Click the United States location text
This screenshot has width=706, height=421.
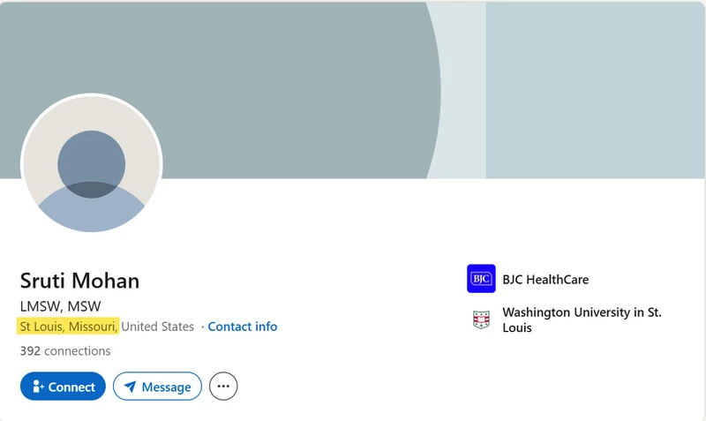coord(158,327)
